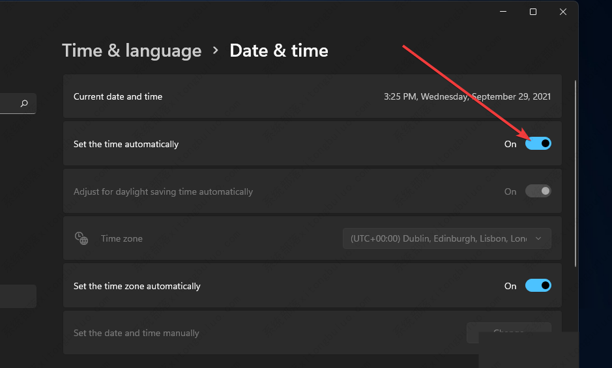Close the Settings window

(563, 12)
